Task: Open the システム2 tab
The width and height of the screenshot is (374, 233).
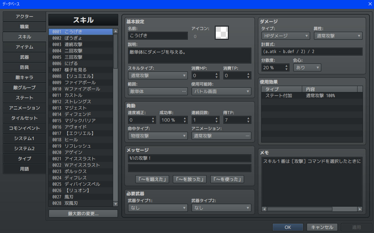Action: click(24, 149)
